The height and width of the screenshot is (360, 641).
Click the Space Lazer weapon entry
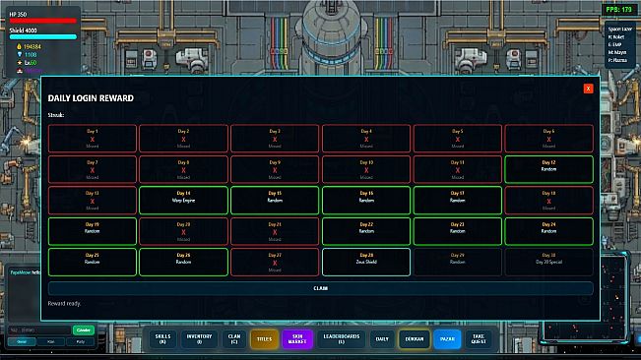pyautogui.click(x=619, y=29)
